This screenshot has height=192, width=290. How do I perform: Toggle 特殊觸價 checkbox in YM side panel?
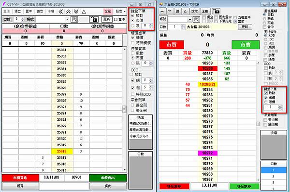(x=132, y=43)
